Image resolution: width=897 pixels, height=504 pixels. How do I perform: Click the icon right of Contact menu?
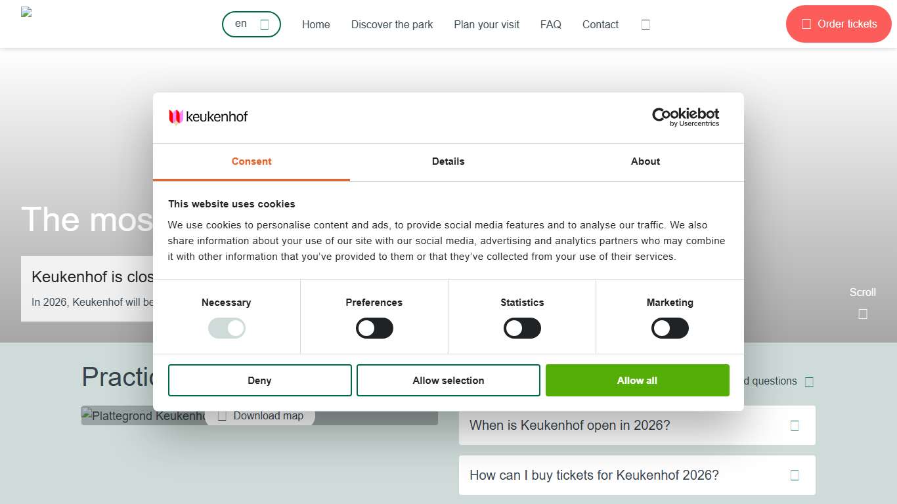[x=645, y=24]
